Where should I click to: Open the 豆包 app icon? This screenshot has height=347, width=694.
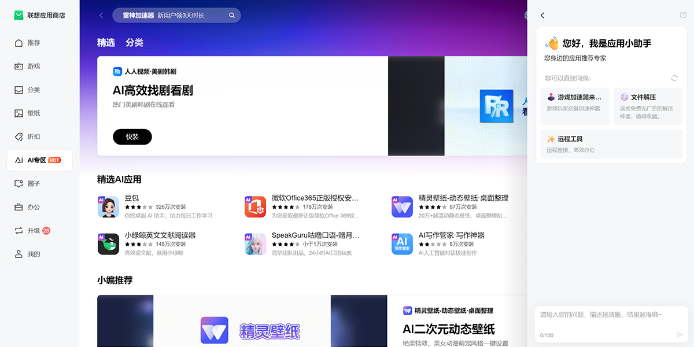[108, 207]
